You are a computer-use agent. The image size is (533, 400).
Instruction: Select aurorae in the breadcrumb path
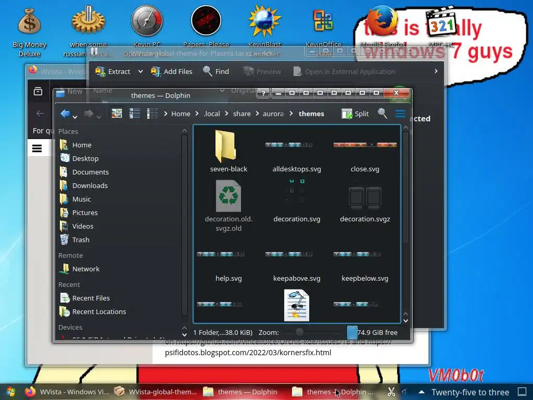click(273, 114)
